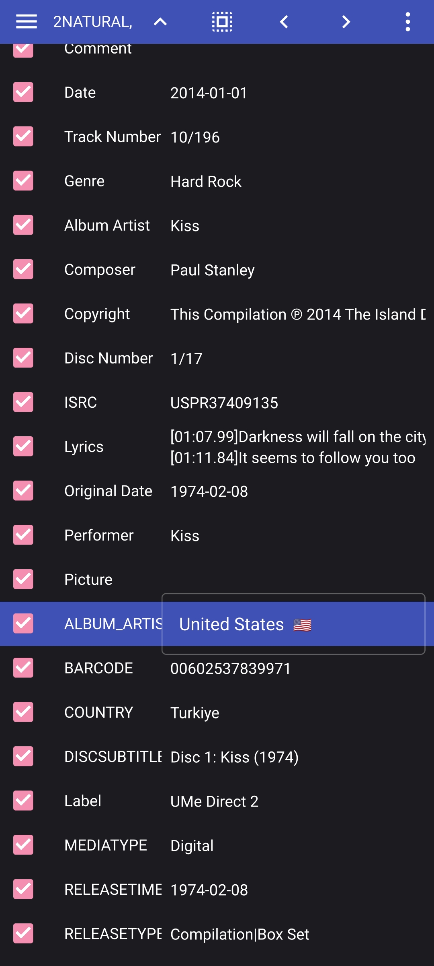Select the RELEASETYPE Compilation|Box Set value
This screenshot has width=434, height=966.
tap(240, 934)
